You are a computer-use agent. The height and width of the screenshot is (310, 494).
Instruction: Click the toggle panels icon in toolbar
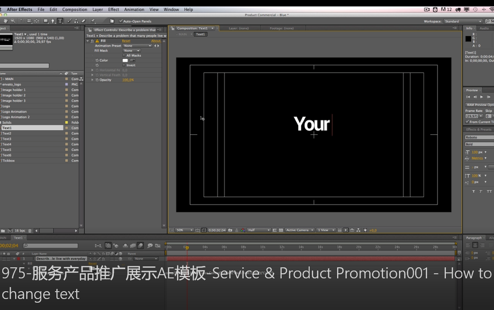point(112,21)
